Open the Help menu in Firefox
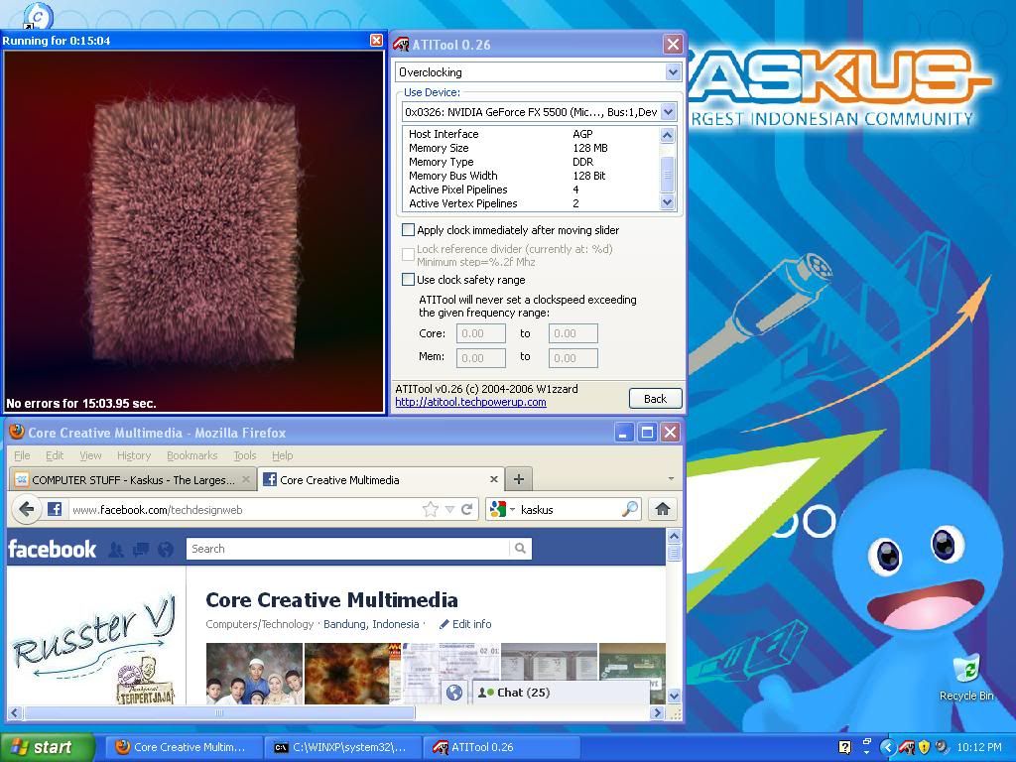Screen dimensions: 1016x762 coord(283,455)
